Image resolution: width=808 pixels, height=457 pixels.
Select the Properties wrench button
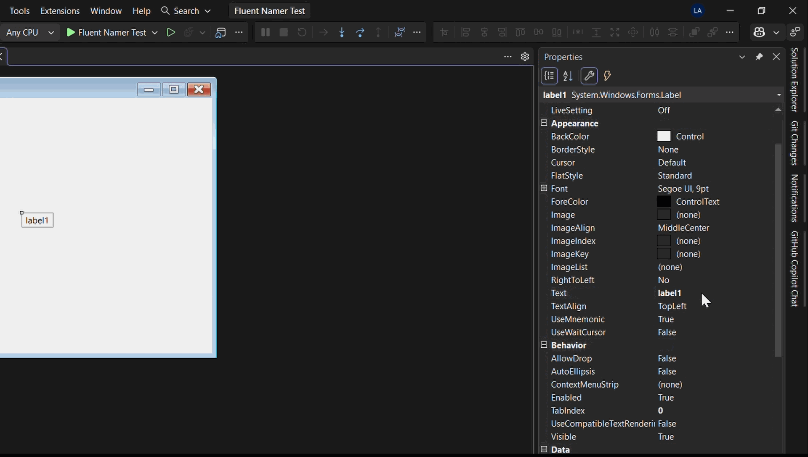[x=589, y=76]
